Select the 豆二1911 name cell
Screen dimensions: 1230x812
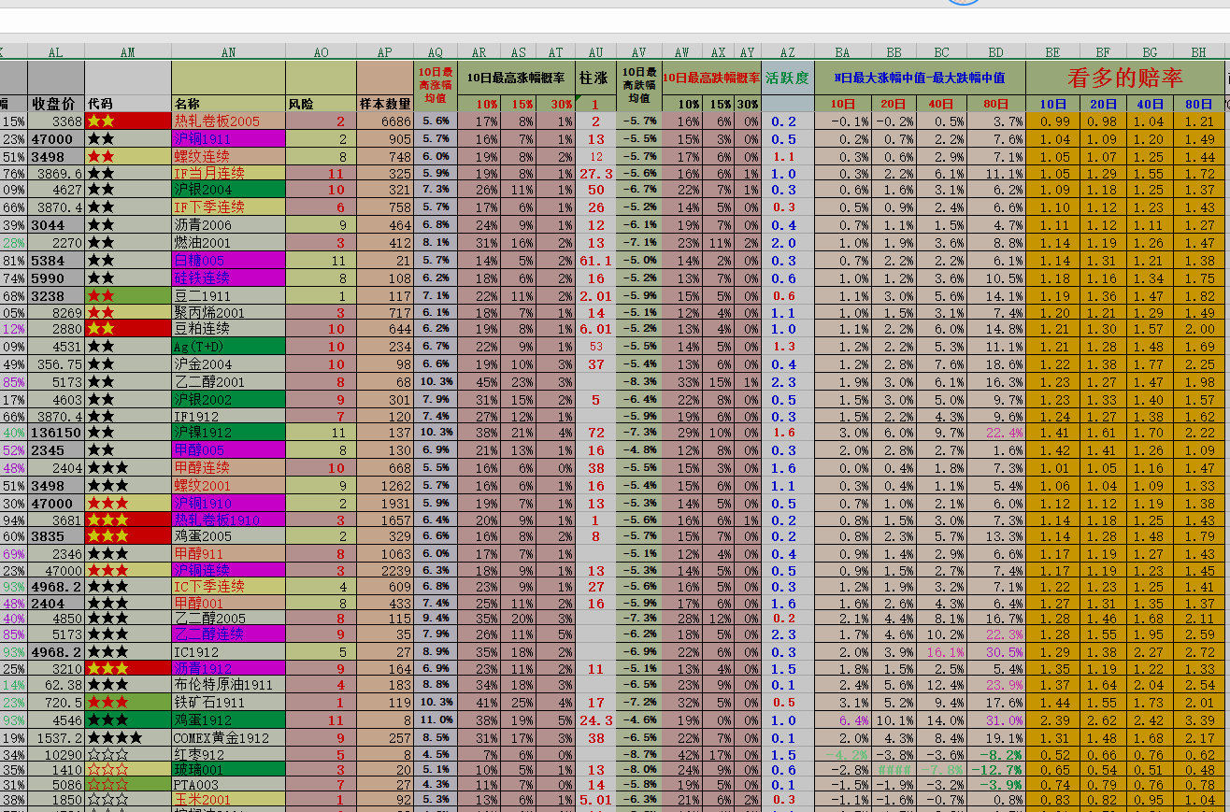pos(228,295)
